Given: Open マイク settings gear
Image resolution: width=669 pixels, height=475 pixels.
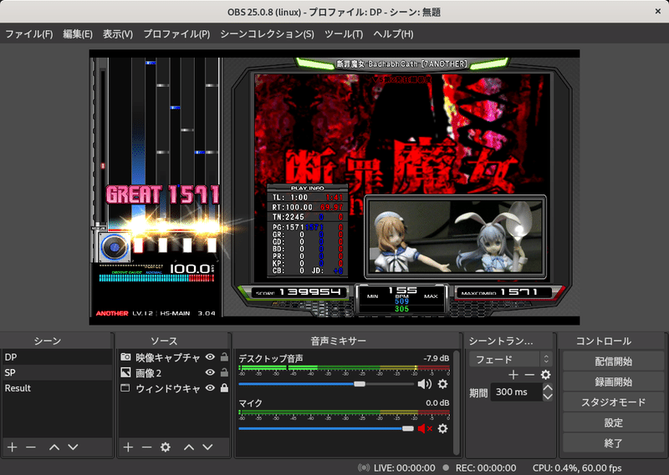Looking at the screenshot, I should point(443,428).
